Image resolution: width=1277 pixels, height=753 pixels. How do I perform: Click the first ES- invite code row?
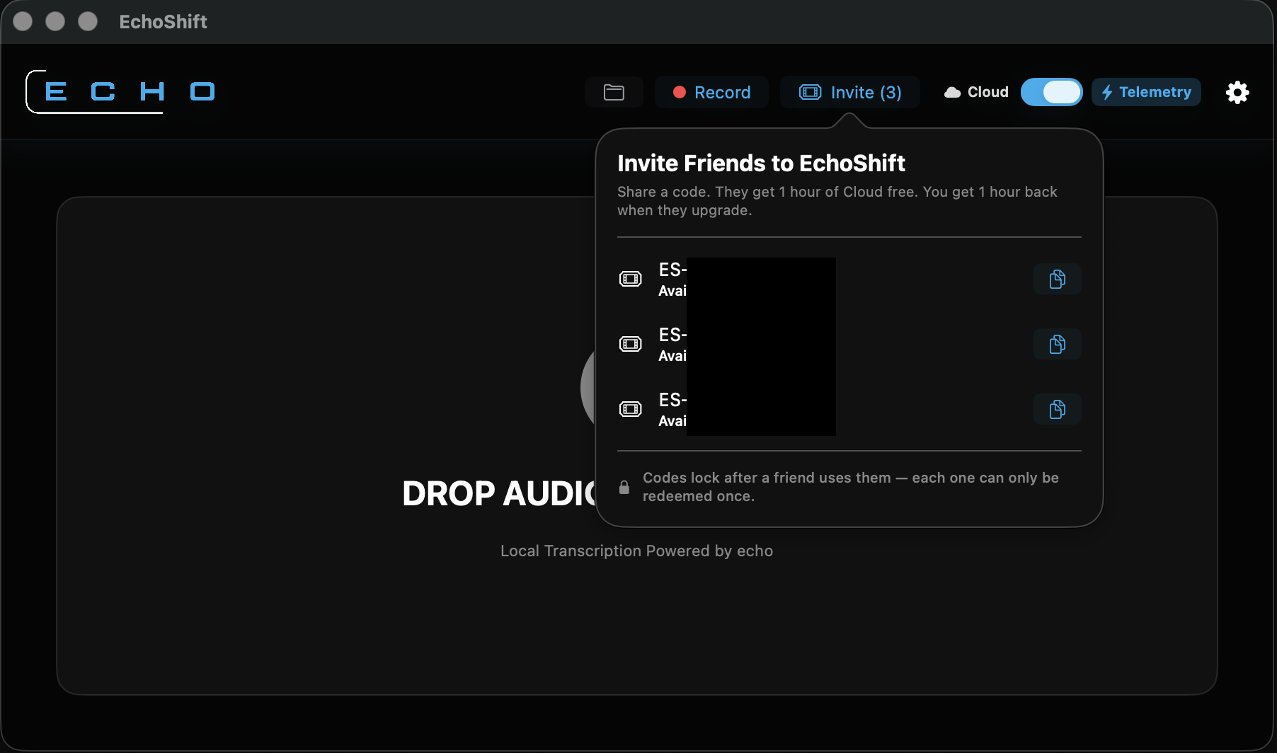849,279
